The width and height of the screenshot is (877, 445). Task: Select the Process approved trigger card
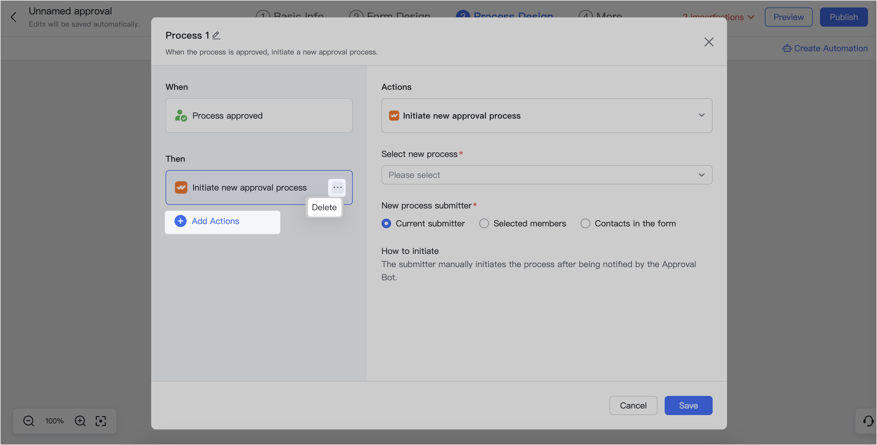pyautogui.click(x=259, y=116)
